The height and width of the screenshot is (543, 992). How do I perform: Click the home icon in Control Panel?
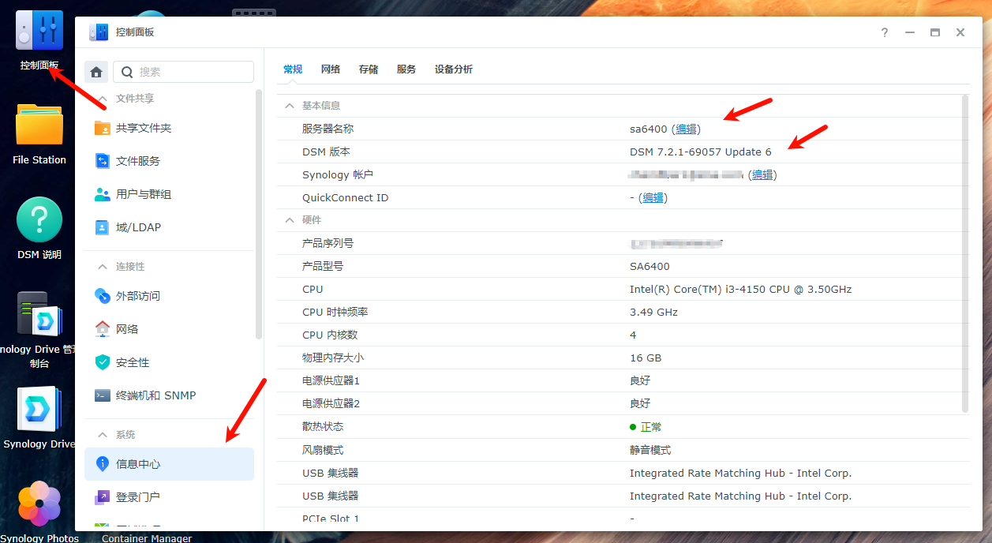96,72
